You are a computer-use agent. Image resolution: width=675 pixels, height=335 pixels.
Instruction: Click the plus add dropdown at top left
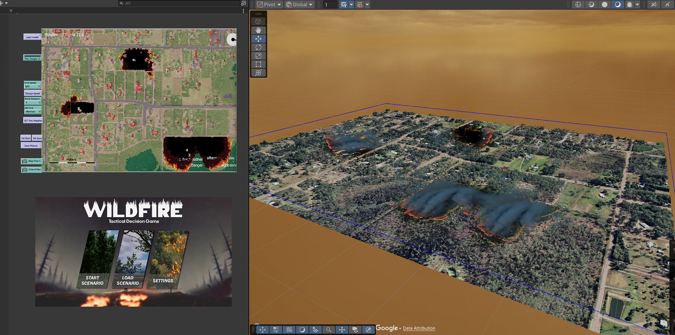4,3
